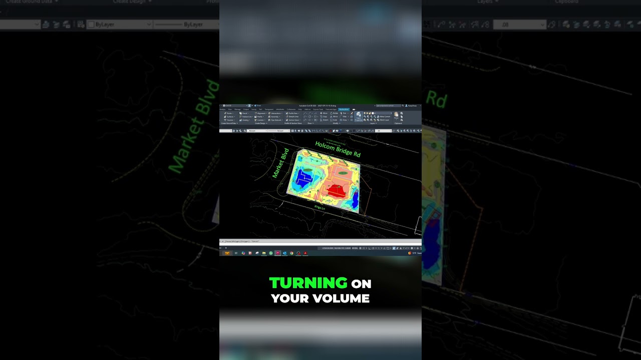
Task: Select the Profile tool in Create Design
Action: click(259, 116)
